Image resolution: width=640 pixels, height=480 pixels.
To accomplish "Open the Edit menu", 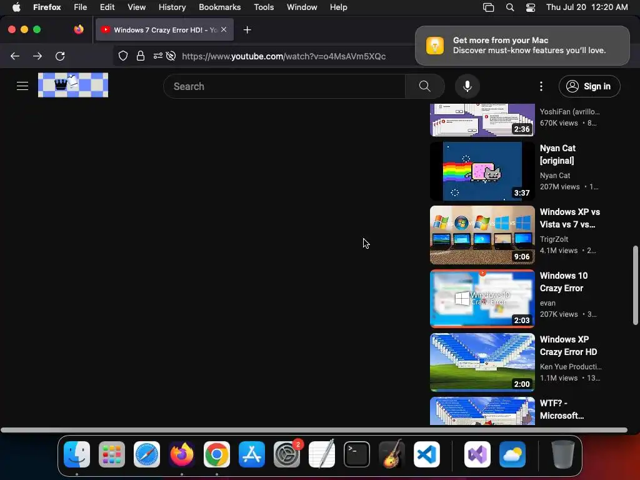I will 107,7.
